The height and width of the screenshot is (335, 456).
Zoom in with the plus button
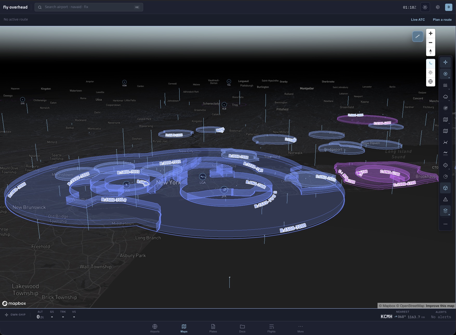431,33
